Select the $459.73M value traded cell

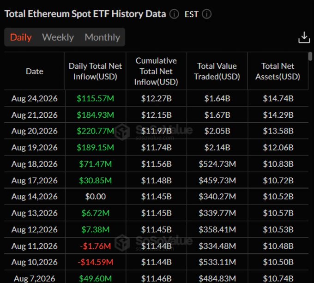(x=217, y=181)
